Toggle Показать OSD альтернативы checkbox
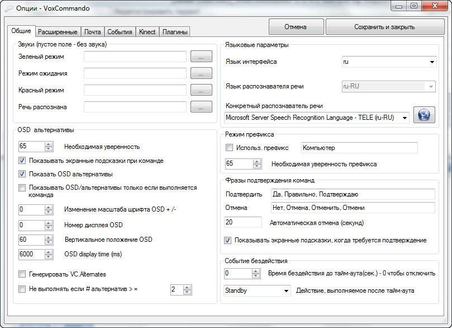Screen dimensions: 452x328 click(x=22, y=174)
